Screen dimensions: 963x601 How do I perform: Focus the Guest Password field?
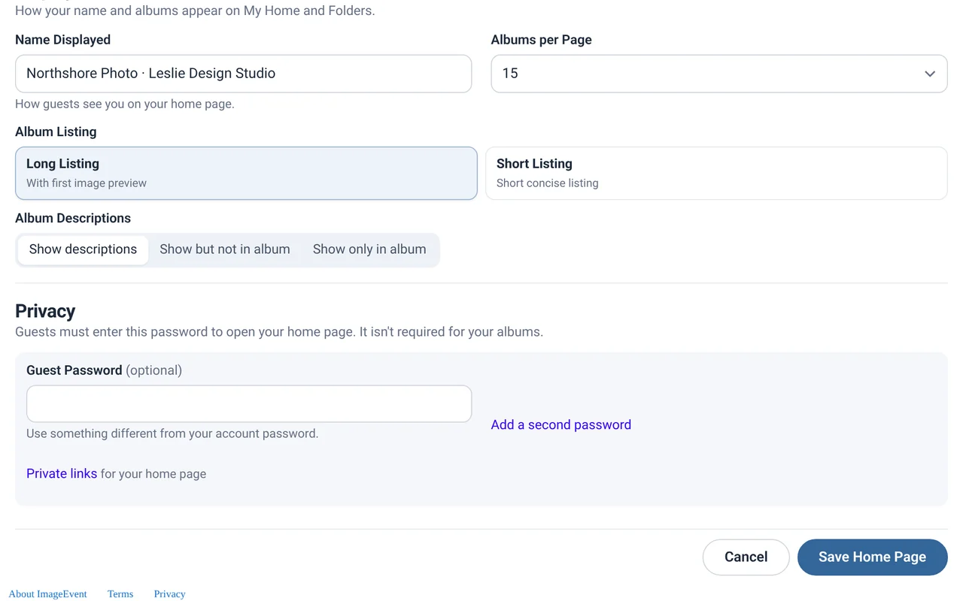pos(249,404)
